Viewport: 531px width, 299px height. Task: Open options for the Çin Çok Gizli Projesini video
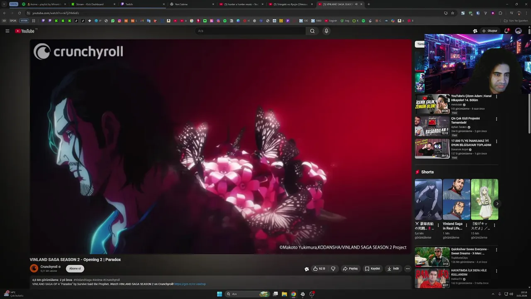pyautogui.click(x=496, y=119)
